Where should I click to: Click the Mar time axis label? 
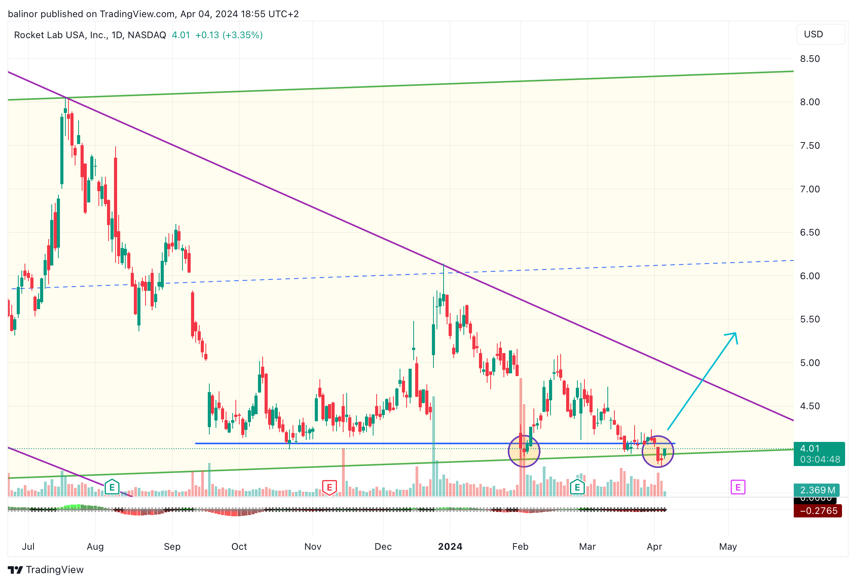pyautogui.click(x=588, y=547)
